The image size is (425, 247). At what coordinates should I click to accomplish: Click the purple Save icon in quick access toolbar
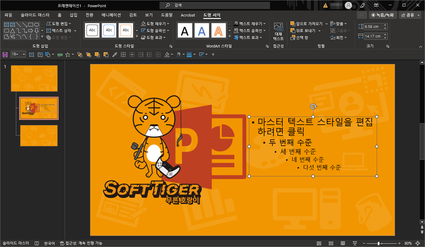point(5,54)
